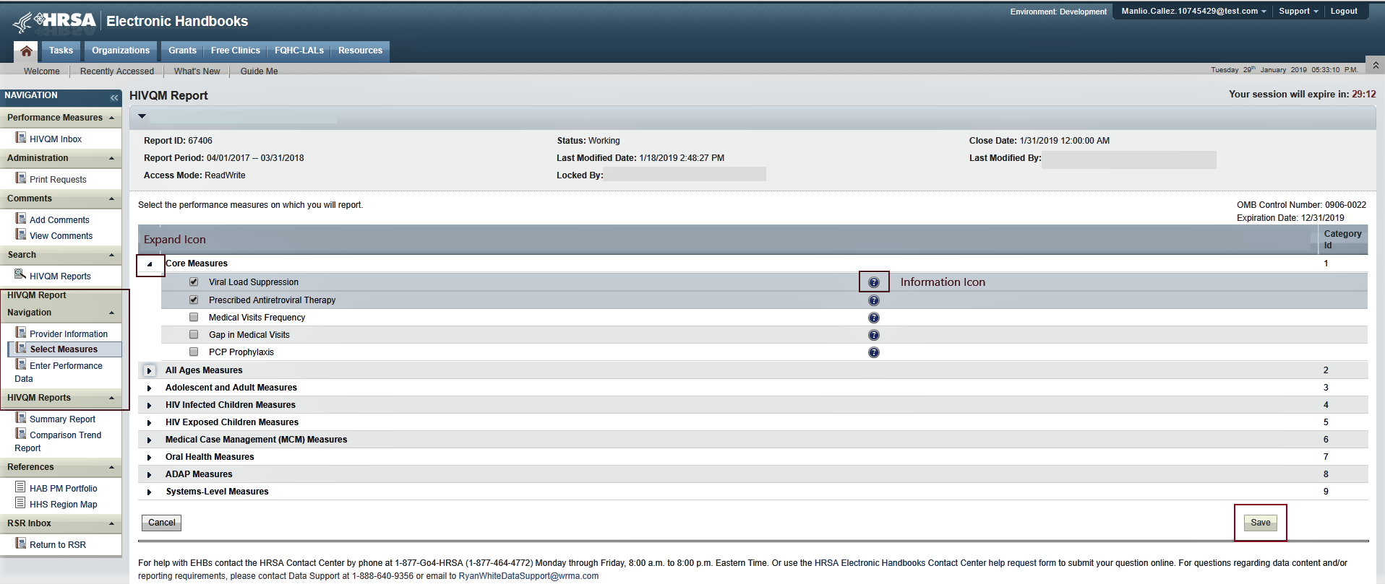
Task: Show info for Medical Visits Frequency
Action: [x=874, y=318]
